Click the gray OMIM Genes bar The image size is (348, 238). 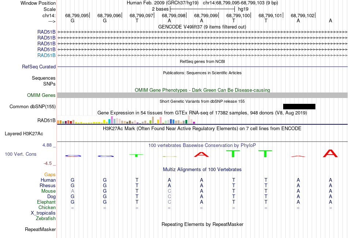click(202, 95)
